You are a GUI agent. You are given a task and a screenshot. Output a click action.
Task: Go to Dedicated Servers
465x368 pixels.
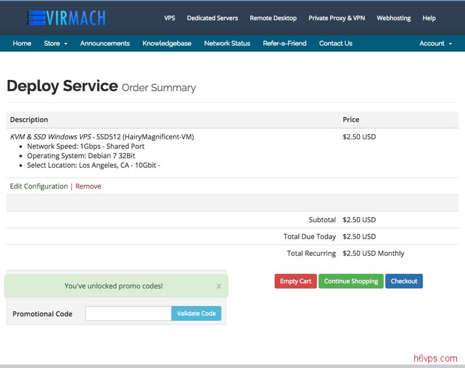coord(212,18)
